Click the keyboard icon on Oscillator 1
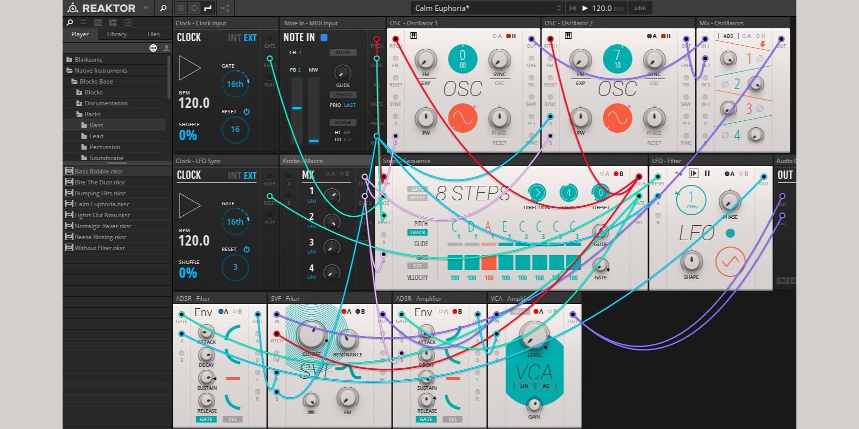Screen dimensions: 859x429 (414, 36)
